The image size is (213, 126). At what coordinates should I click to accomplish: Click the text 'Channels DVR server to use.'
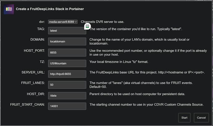pyautogui.click(x=102, y=22)
